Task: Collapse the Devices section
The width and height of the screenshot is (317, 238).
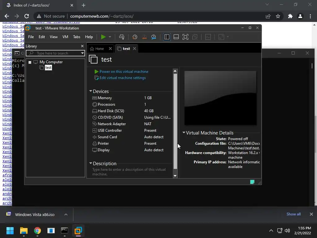Action: pos(91,91)
